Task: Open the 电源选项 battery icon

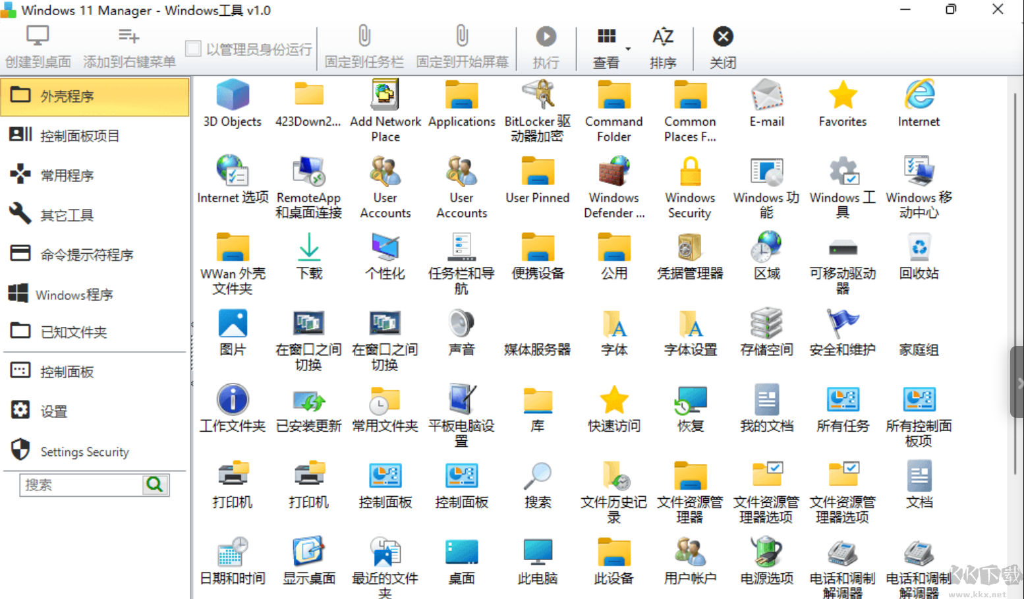Action: pyautogui.click(x=766, y=552)
